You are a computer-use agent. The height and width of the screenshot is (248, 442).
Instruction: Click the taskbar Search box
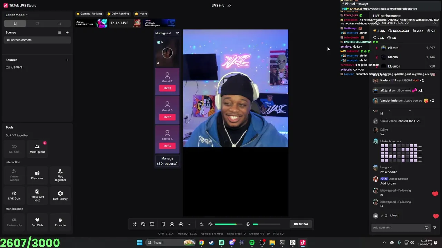[171, 242]
